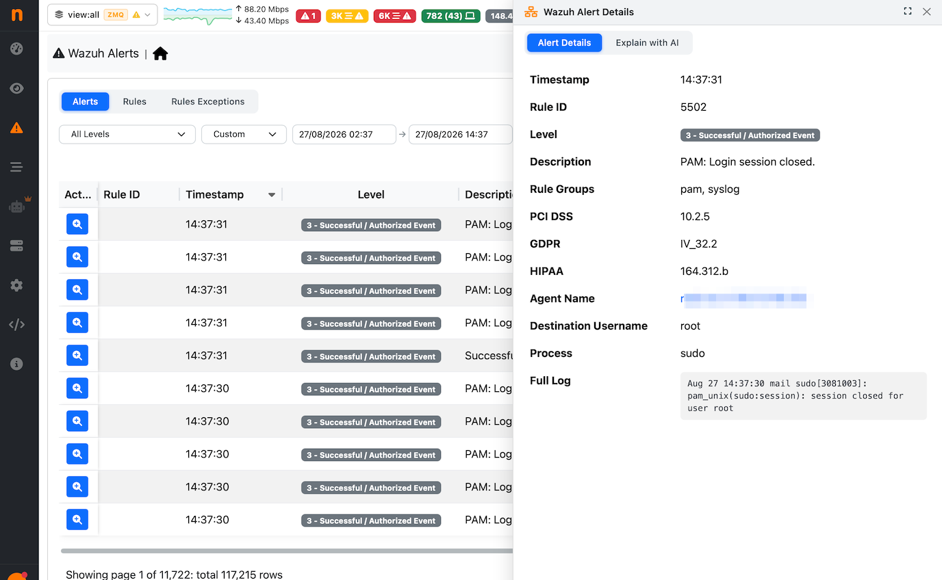942x580 pixels.
Task: Select the Alert Details tab
Action: pos(564,42)
